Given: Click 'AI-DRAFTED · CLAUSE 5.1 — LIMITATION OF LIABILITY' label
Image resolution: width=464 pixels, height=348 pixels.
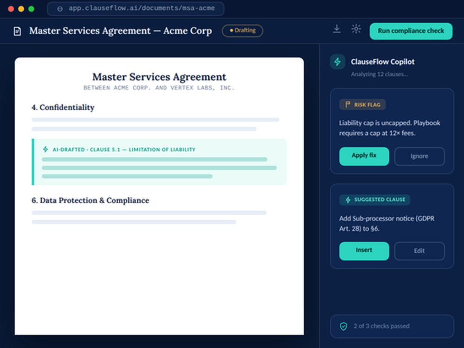Looking at the screenshot, I should pyautogui.click(x=124, y=149).
